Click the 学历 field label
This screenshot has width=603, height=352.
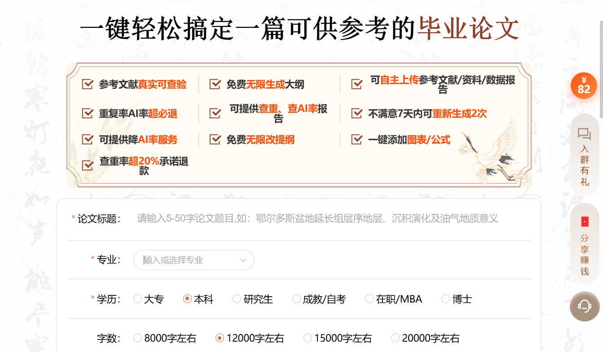coord(109,299)
